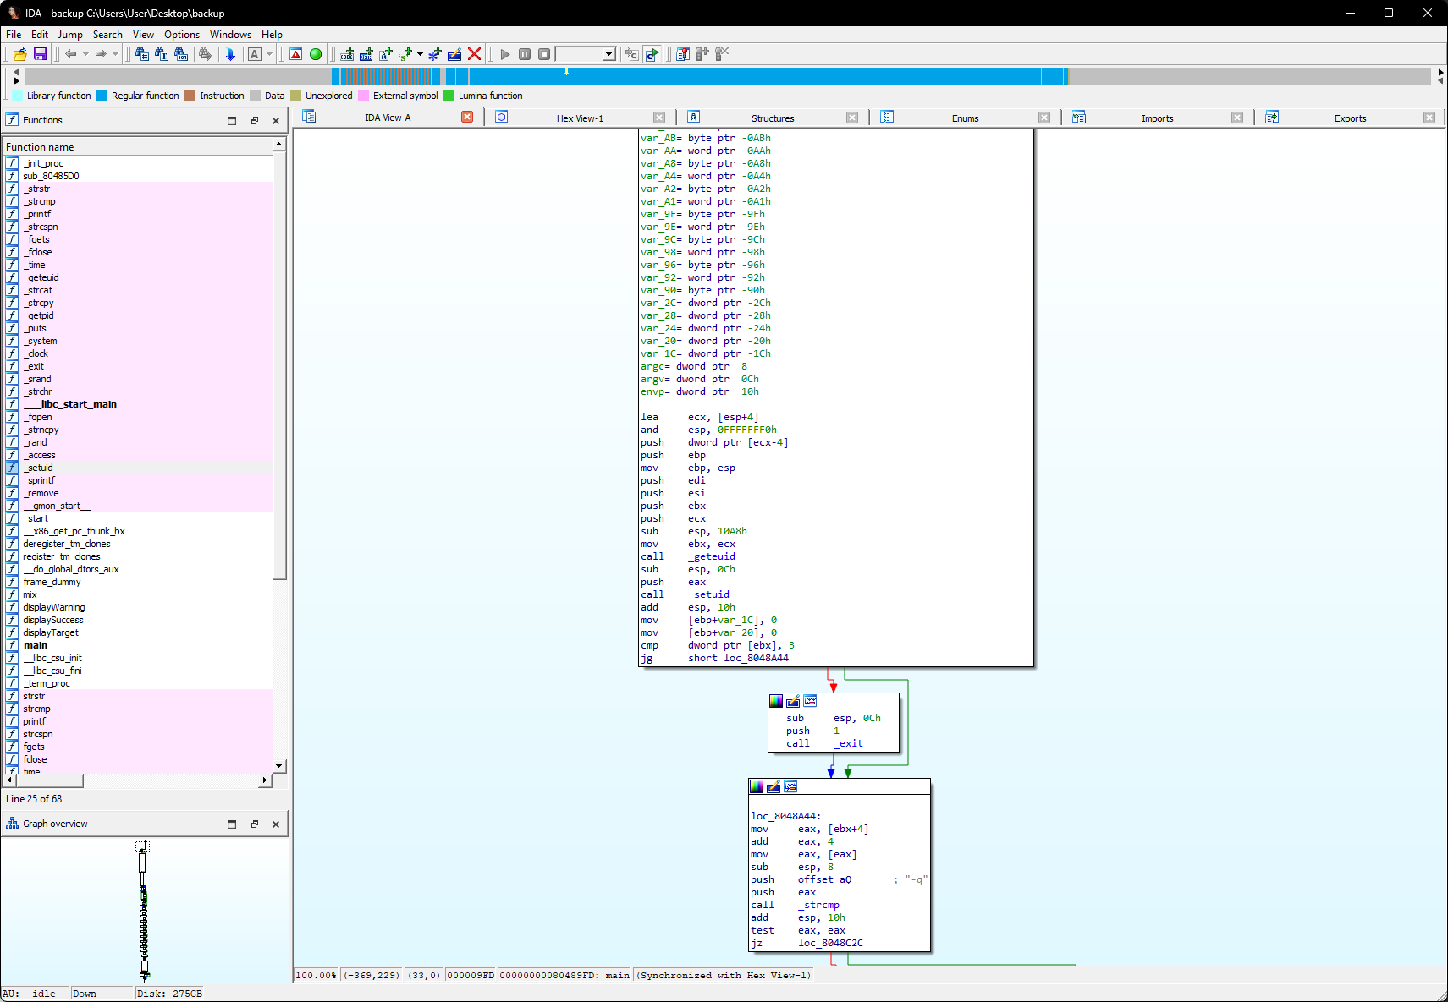Click the code-insert icon with green plus

pyautogui.click(x=347, y=54)
